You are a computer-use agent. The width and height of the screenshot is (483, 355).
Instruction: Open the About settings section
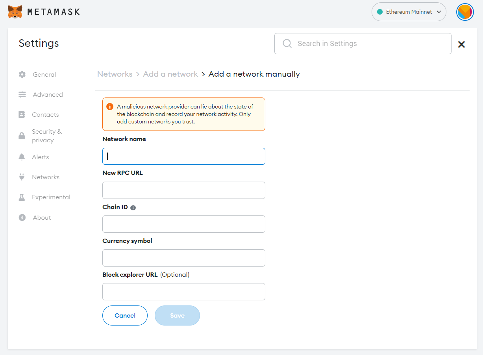pyautogui.click(x=42, y=217)
